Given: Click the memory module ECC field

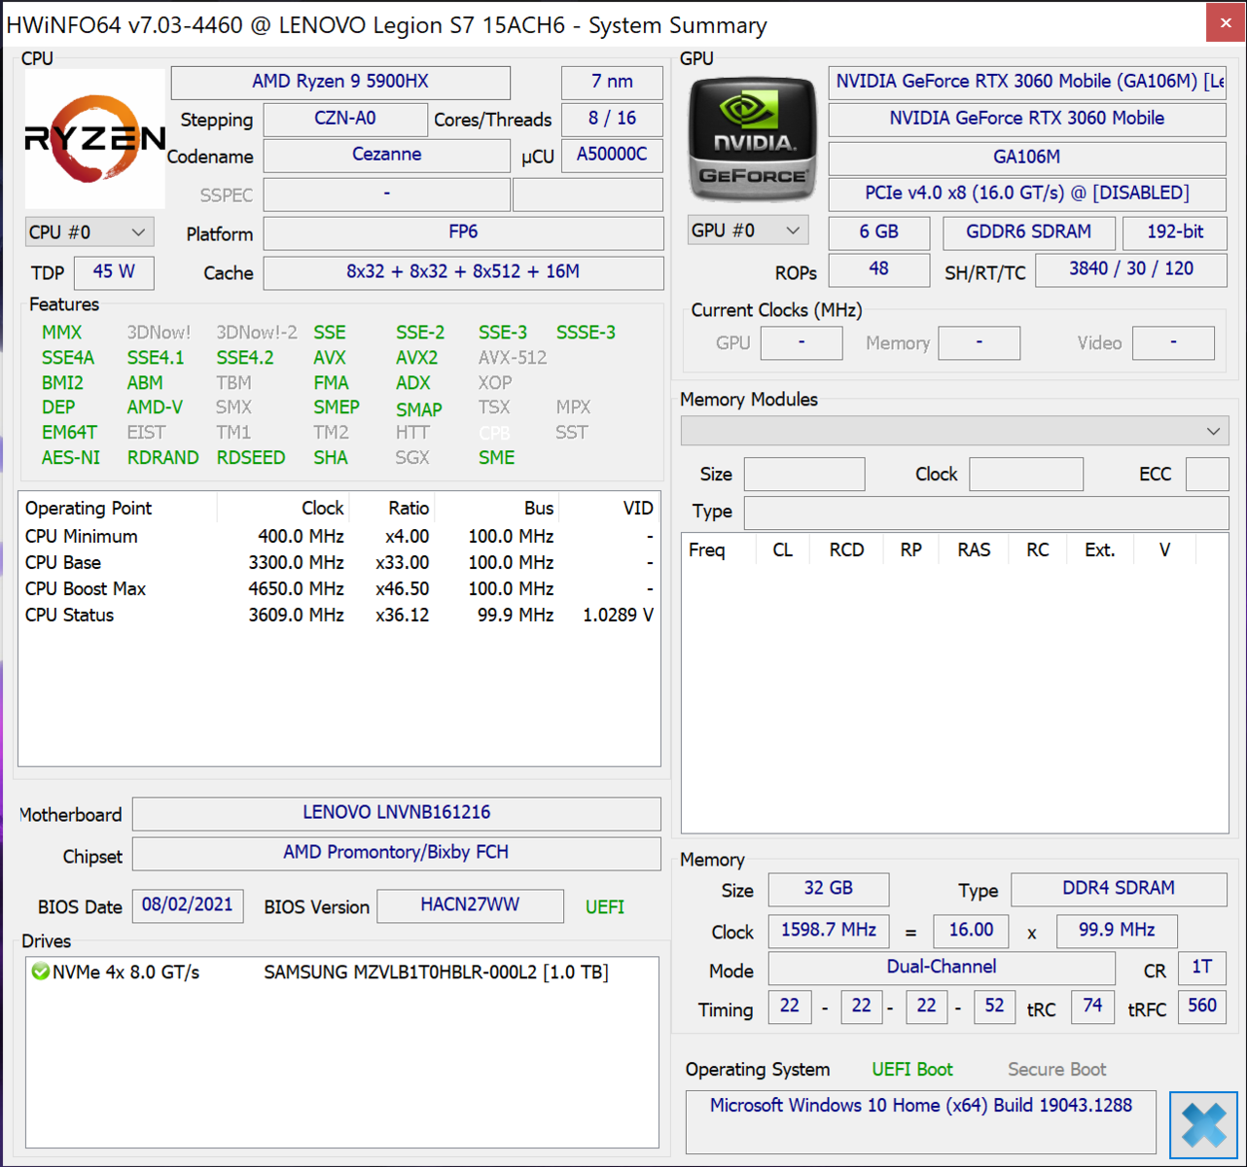Looking at the screenshot, I should tap(1207, 474).
